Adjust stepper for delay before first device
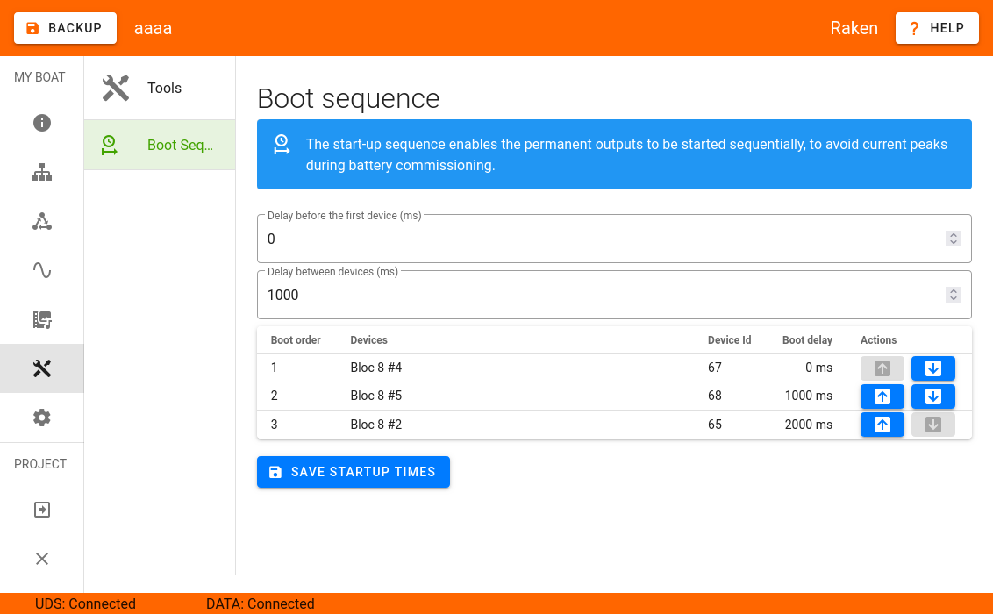The height and width of the screenshot is (614, 993). (954, 239)
